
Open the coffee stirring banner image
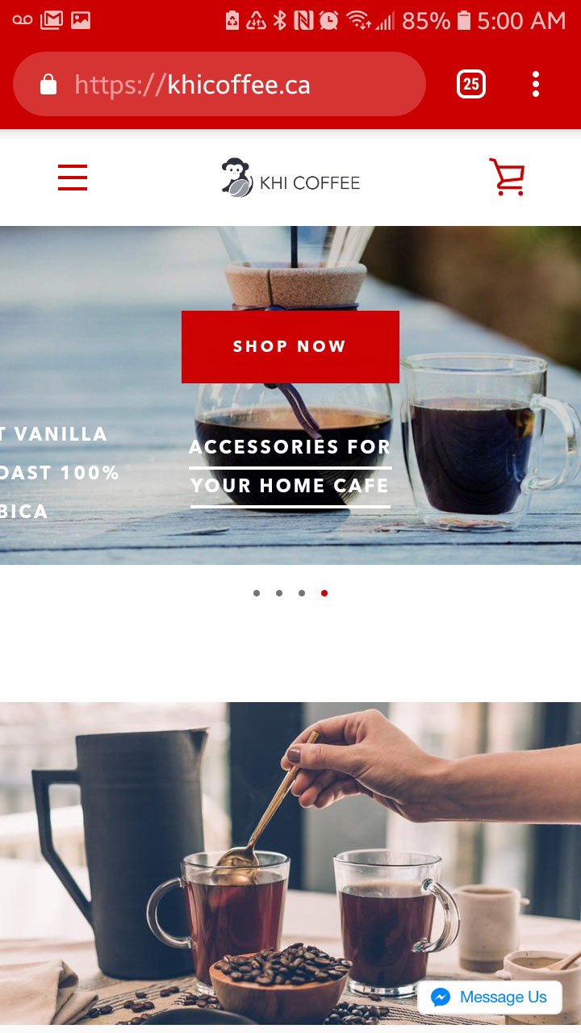click(290, 864)
